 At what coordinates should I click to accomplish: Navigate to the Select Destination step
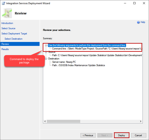(14, 39)
